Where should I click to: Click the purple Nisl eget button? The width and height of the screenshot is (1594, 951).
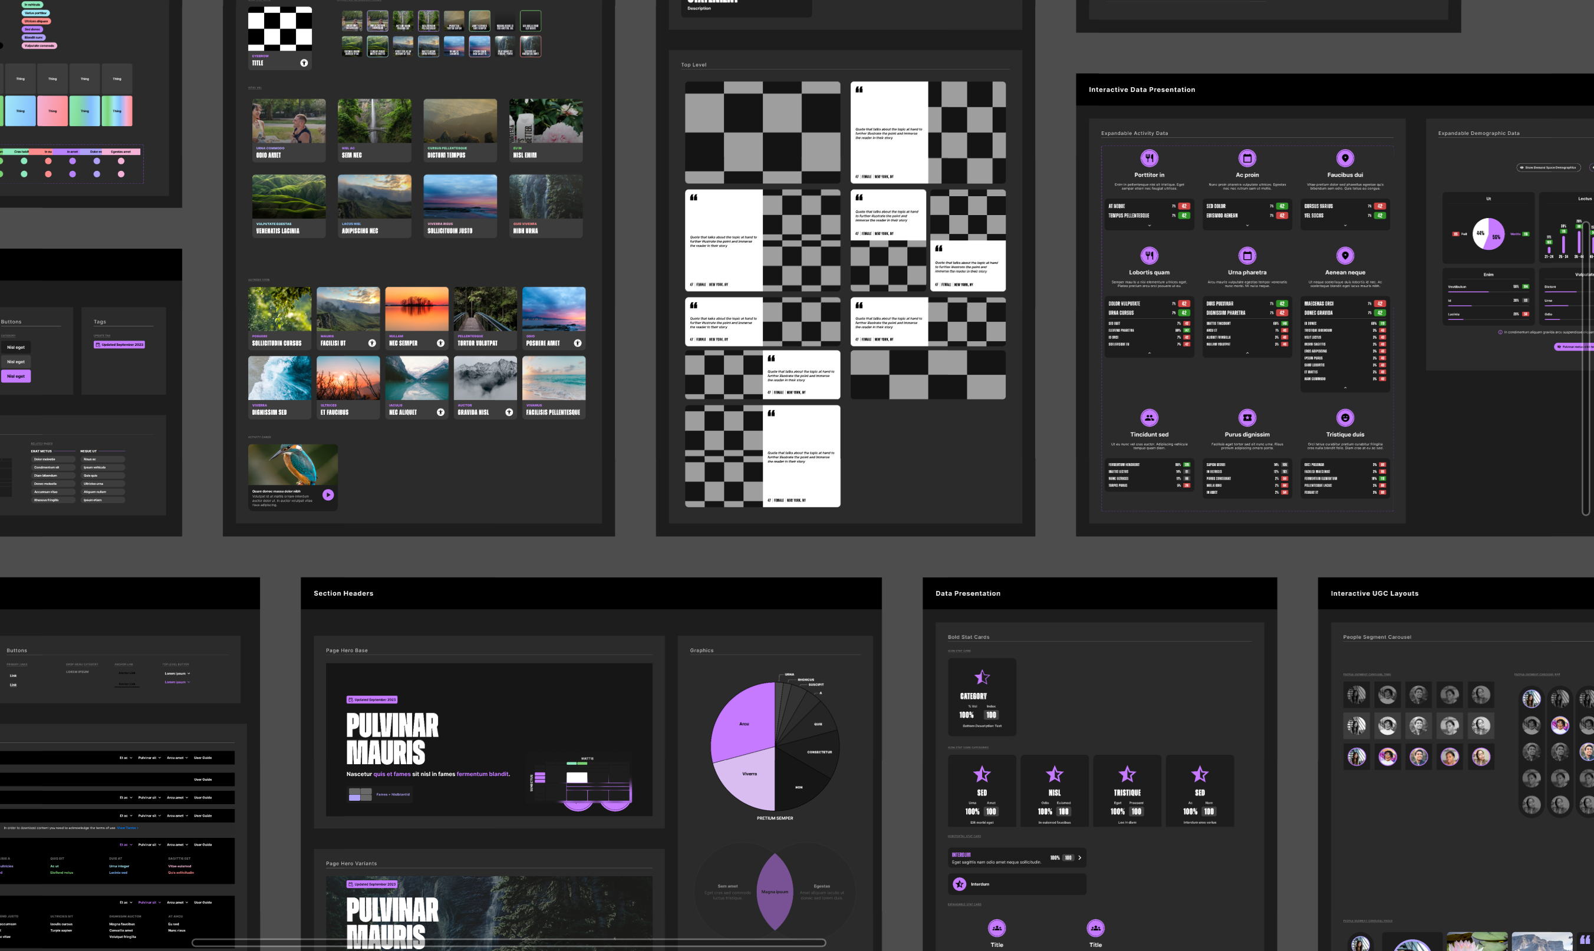[16, 376]
